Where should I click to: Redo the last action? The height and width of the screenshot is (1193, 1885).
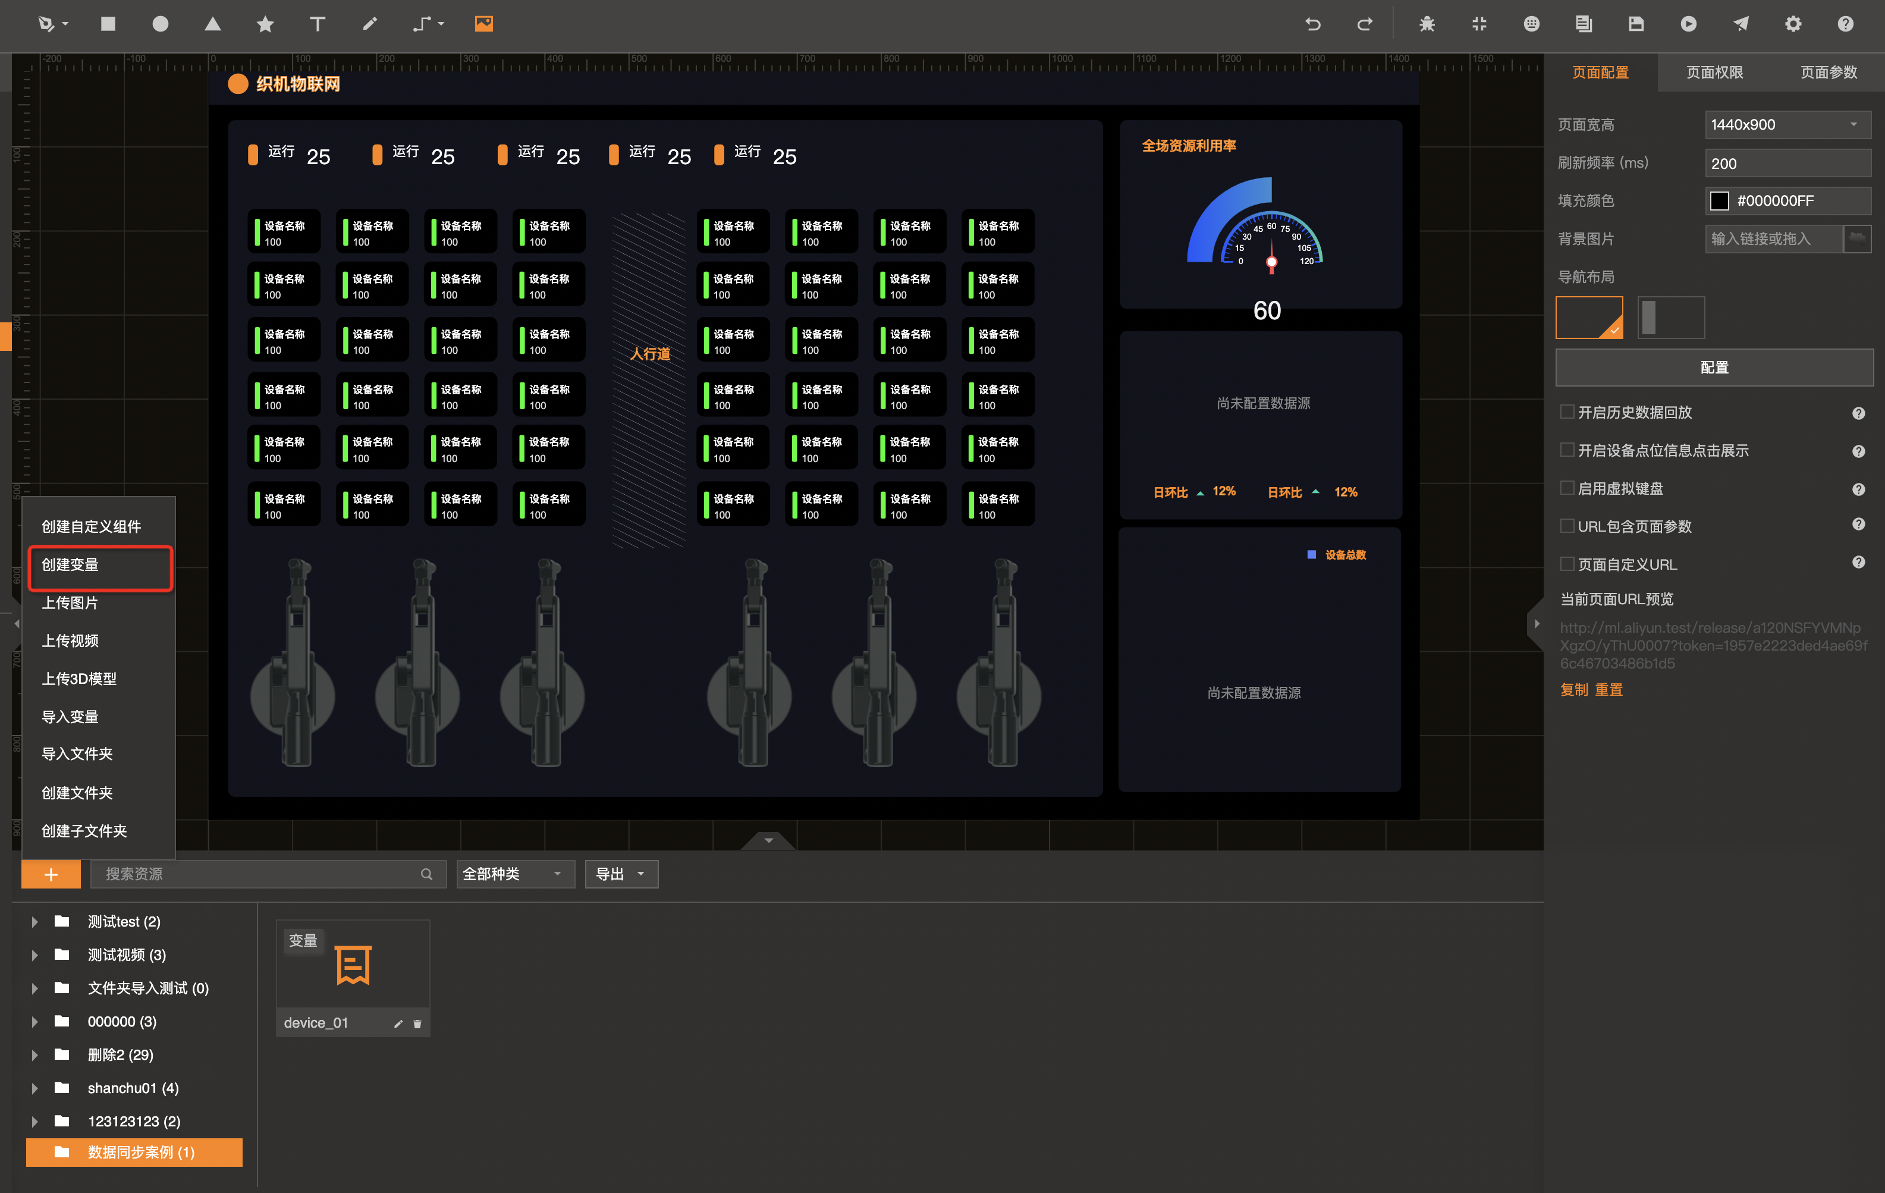pyautogui.click(x=1365, y=24)
